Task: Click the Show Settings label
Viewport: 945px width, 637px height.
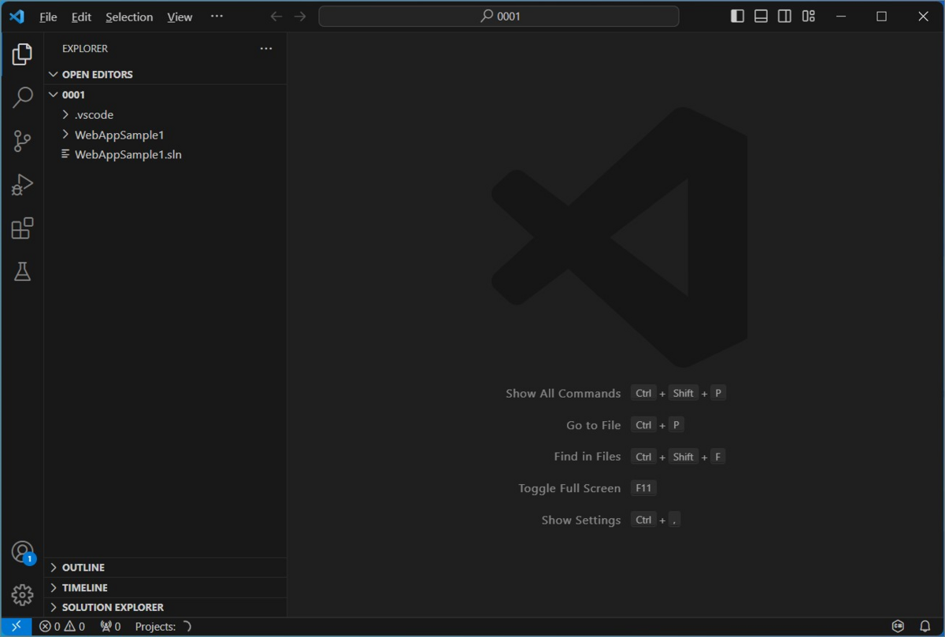Action: [581, 520]
